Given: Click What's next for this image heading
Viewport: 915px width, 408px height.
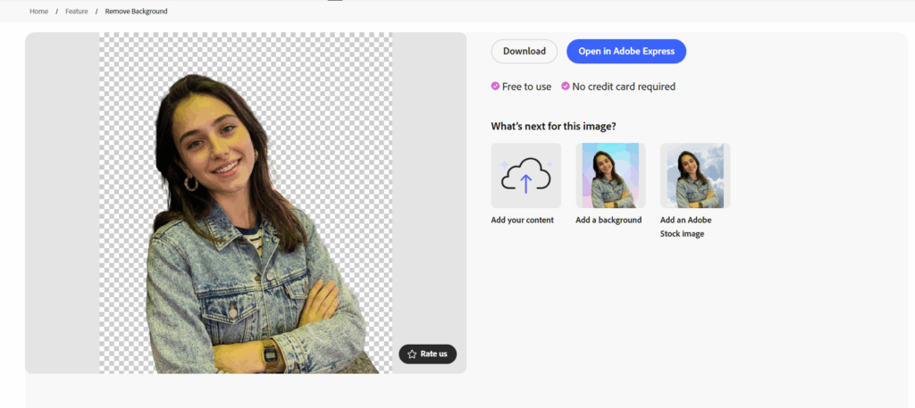Looking at the screenshot, I should click(x=553, y=126).
